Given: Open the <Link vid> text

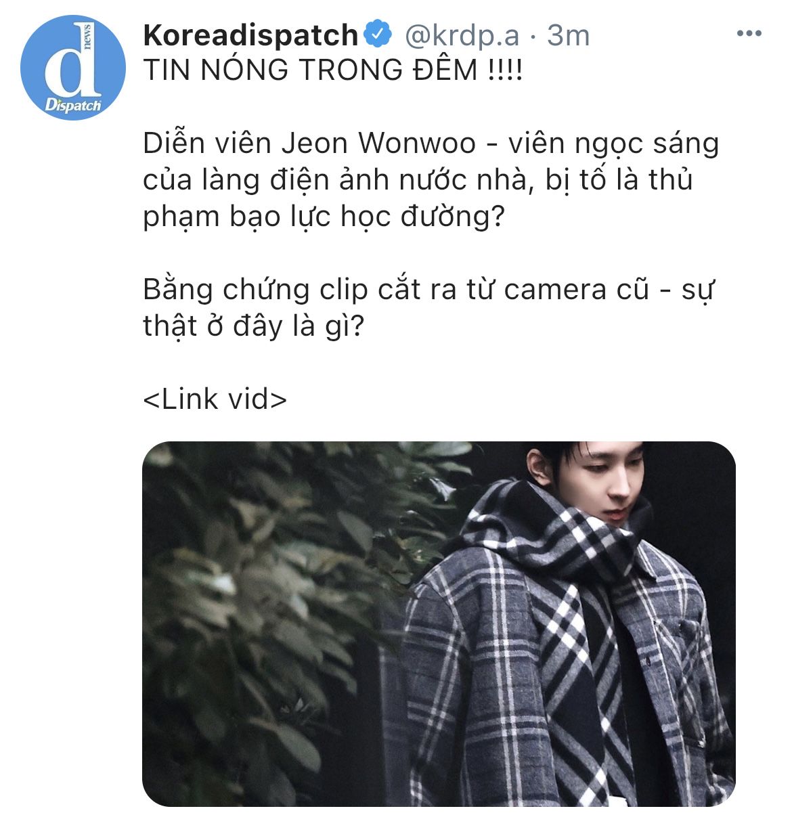Looking at the screenshot, I should [x=215, y=399].
